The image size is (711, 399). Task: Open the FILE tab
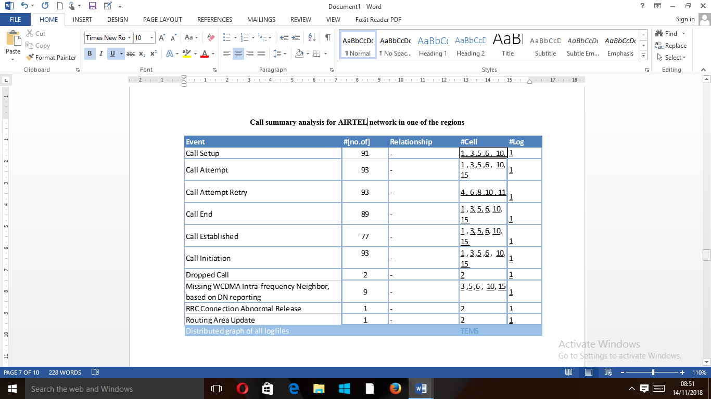coord(16,19)
